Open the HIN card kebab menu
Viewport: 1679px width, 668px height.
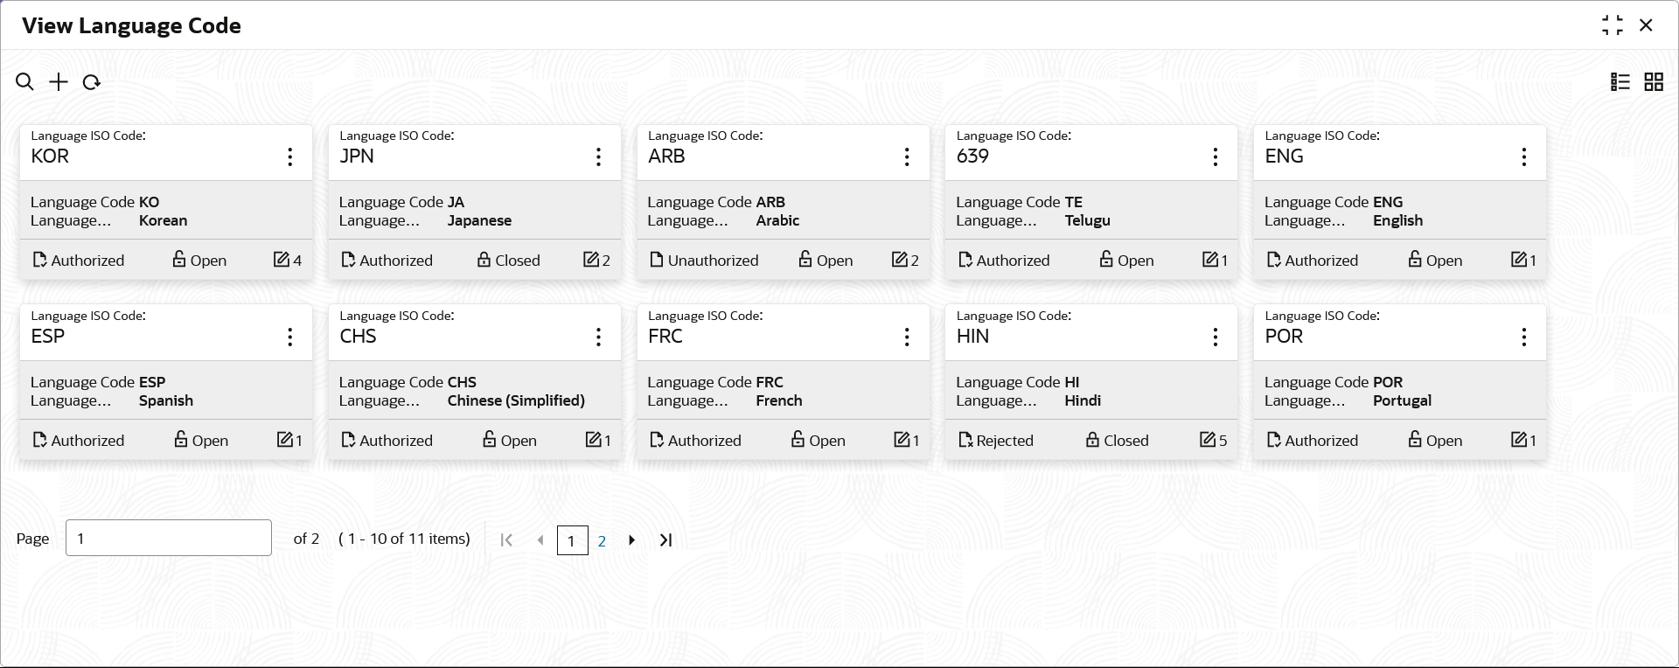[x=1216, y=337]
